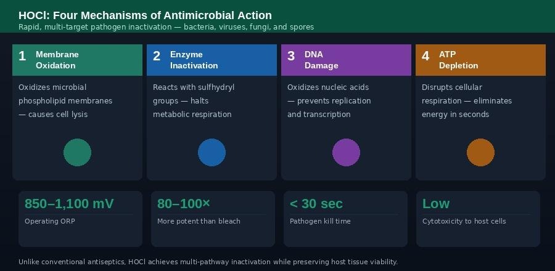555x271 pixels.
Task: Click the footer note about conventional antiseptics
Action: (x=208, y=262)
